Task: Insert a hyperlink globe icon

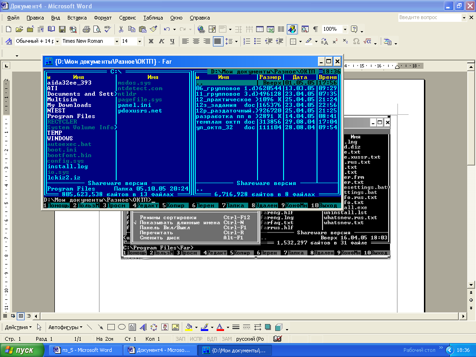Action: (201, 29)
